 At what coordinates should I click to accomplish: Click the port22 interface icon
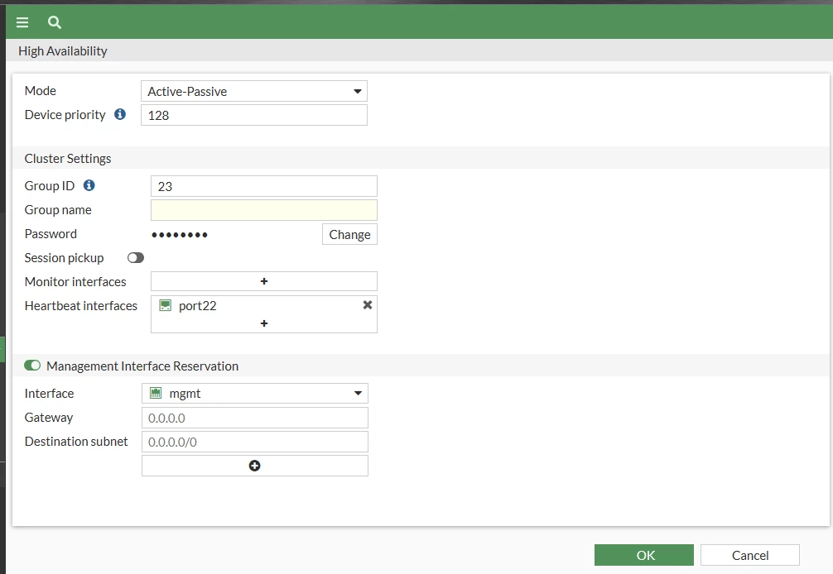click(166, 305)
